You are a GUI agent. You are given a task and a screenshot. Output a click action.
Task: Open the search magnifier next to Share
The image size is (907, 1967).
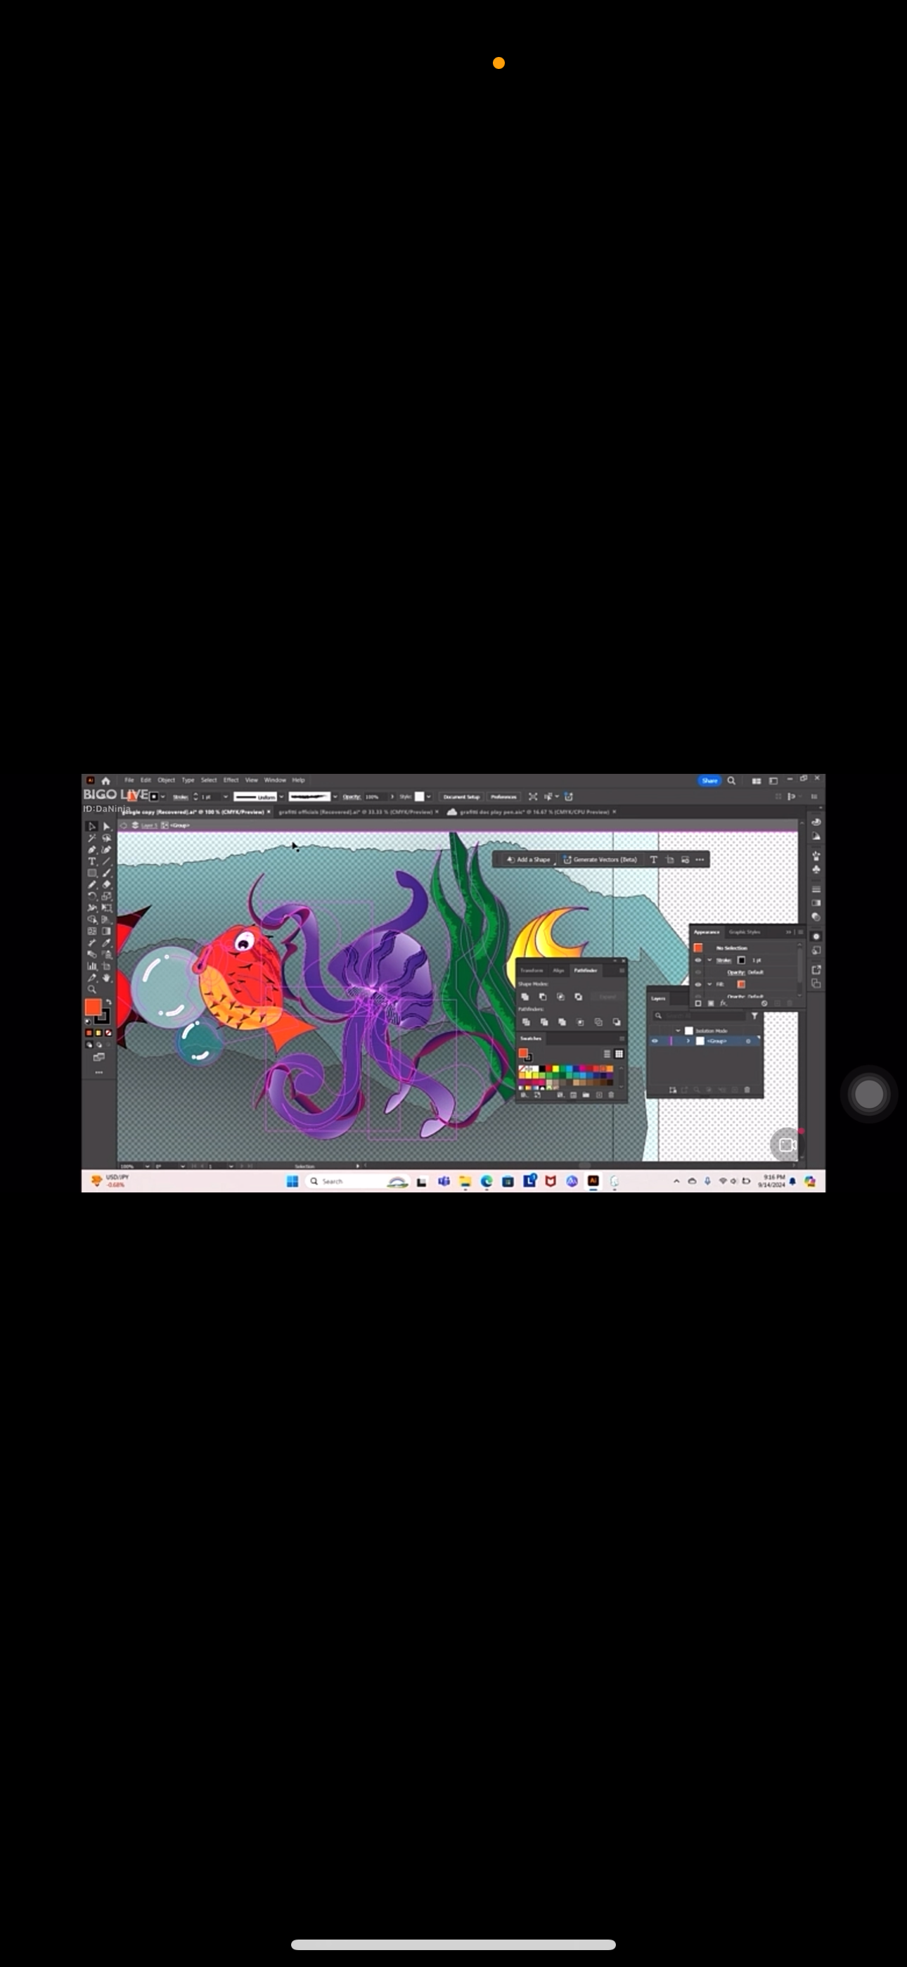731,780
